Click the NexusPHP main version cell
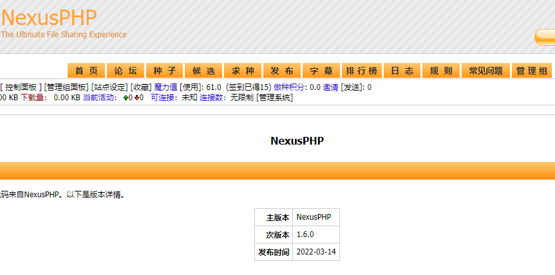Viewport: 555px width, 275px height. [x=316, y=217]
